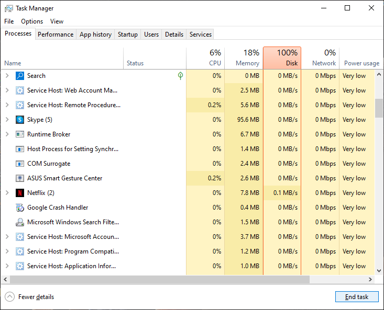
Task: Select the COM Surrogate row name
Action: pyautogui.click(x=49, y=164)
